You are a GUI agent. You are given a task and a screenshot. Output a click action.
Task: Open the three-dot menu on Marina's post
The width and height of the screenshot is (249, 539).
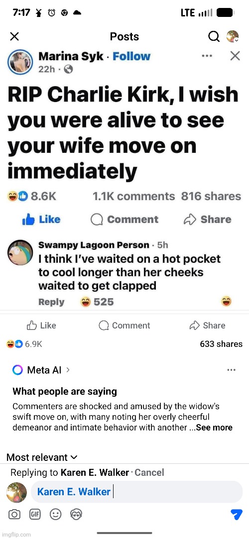pyautogui.click(x=207, y=55)
